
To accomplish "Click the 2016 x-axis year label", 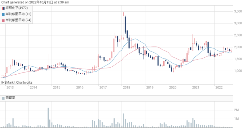I will click(80, 87).
